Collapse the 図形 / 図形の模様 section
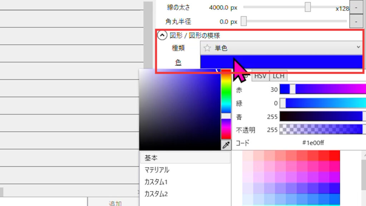This screenshot has width=366, height=206. pos(162,35)
